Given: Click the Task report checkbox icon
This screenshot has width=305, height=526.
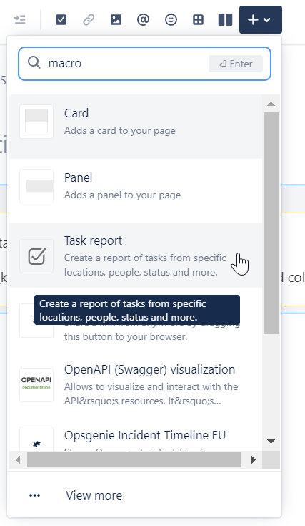Looking at the screenshot, I should [36, 256].
